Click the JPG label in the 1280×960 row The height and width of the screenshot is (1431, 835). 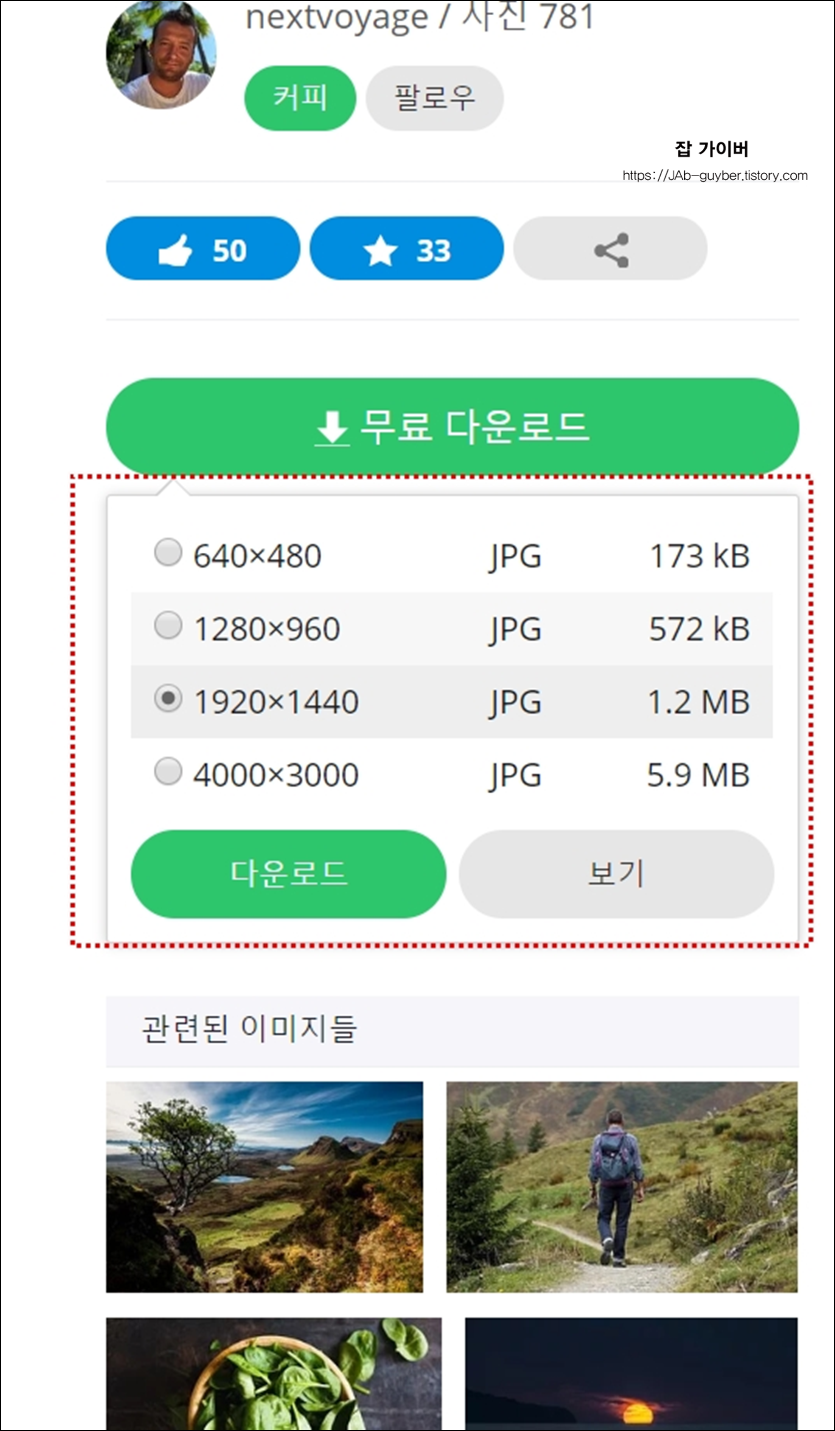point(515,630)
